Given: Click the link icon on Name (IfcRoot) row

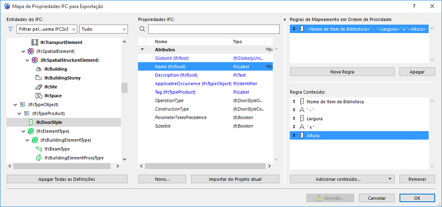Looking at the screenshot, I should [x=269, y=67].
